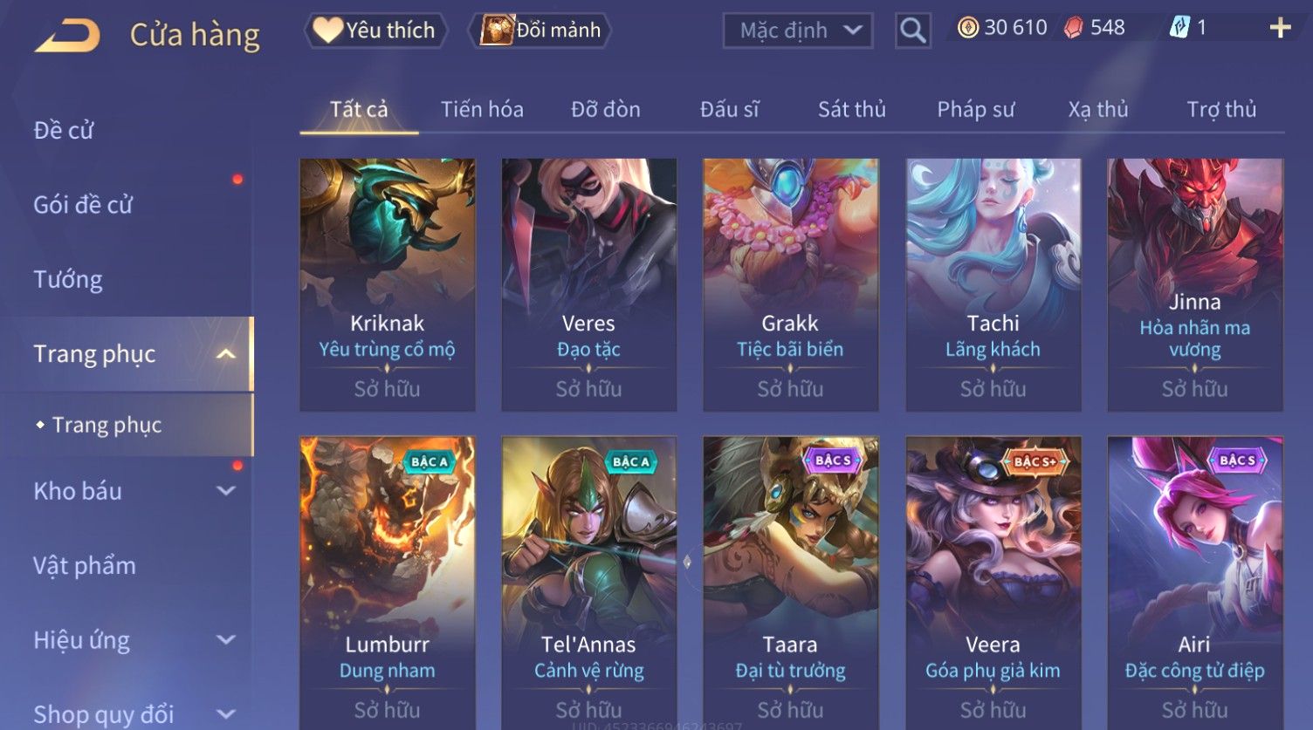Select Veera Góa phụ giả kim skin
1313x730 pixels.
[x=993, y=582]
